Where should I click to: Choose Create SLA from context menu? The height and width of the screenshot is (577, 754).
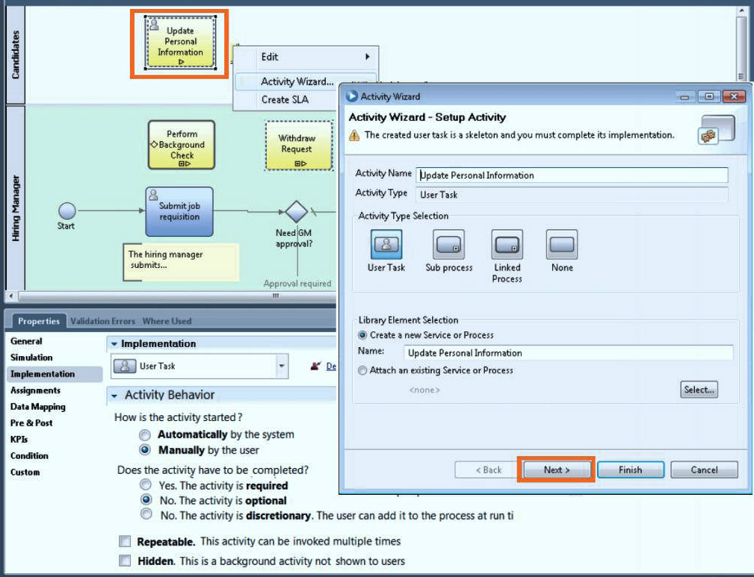(x=285, y=99)
